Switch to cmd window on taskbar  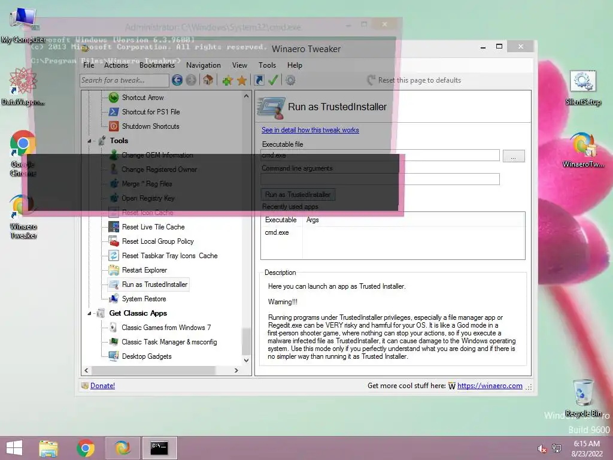click(x=159, y=448)
